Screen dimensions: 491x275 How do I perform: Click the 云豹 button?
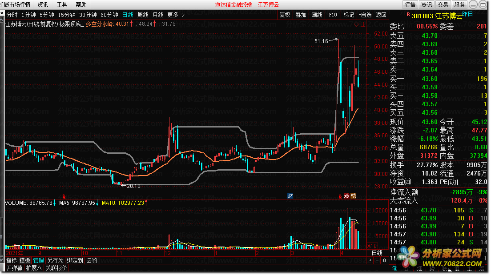click(x=92, y=261)
